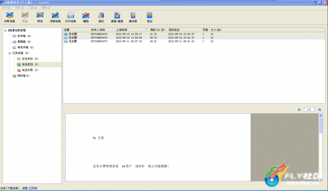
Task: Select the 待发件箱 outbox folder
Action: 23,47
